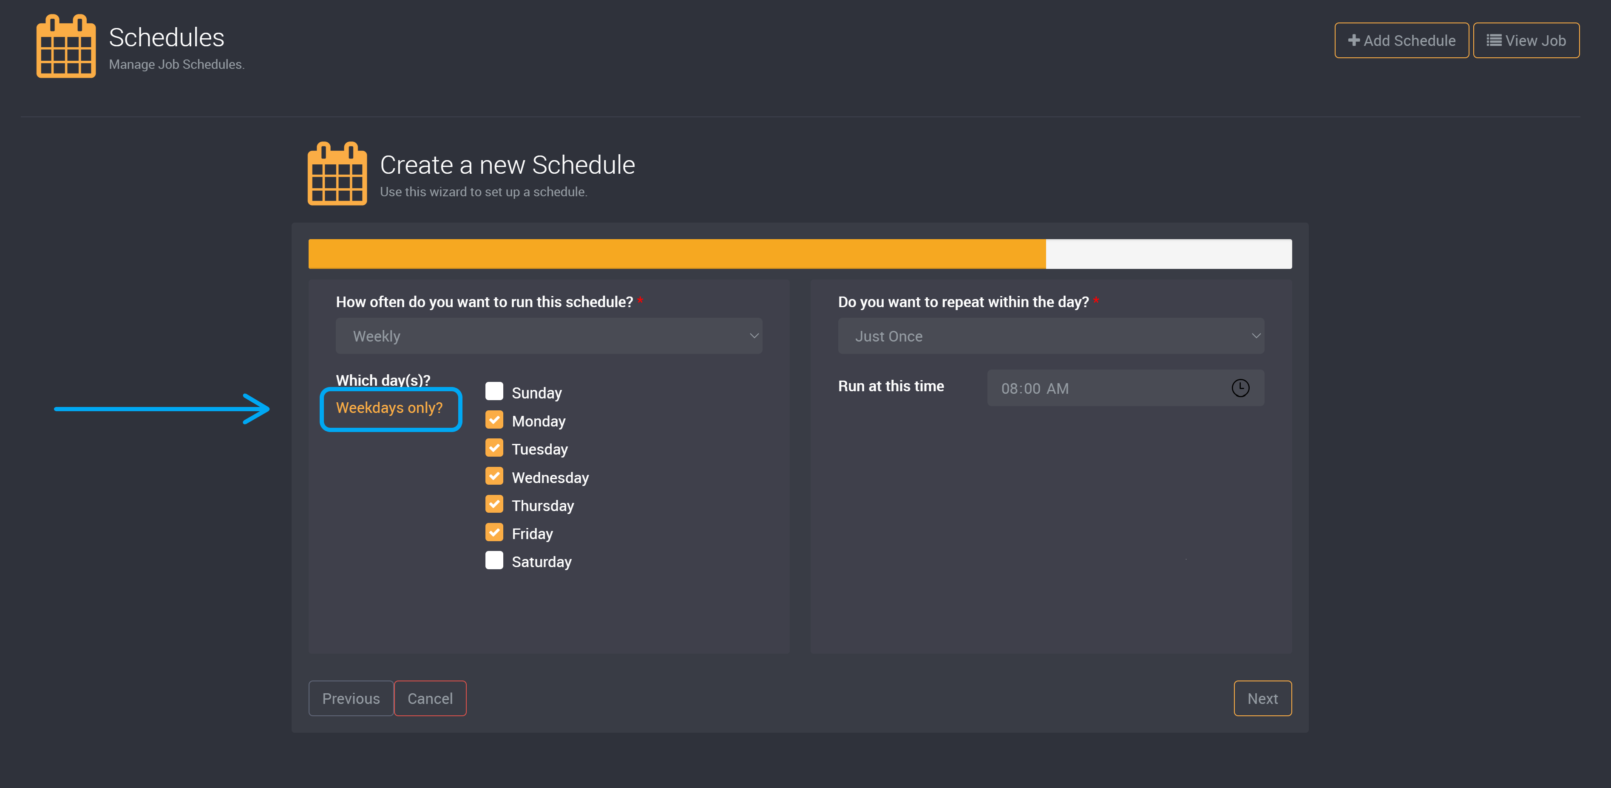Uncheck the Friday checkbox

(x=494, y=532)
